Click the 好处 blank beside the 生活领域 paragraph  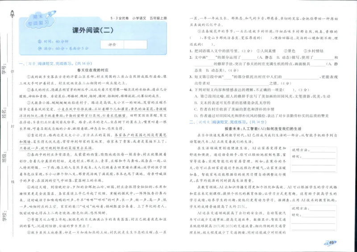[x=319, y=157]
